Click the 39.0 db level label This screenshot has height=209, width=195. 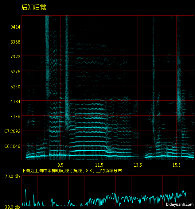13,207
